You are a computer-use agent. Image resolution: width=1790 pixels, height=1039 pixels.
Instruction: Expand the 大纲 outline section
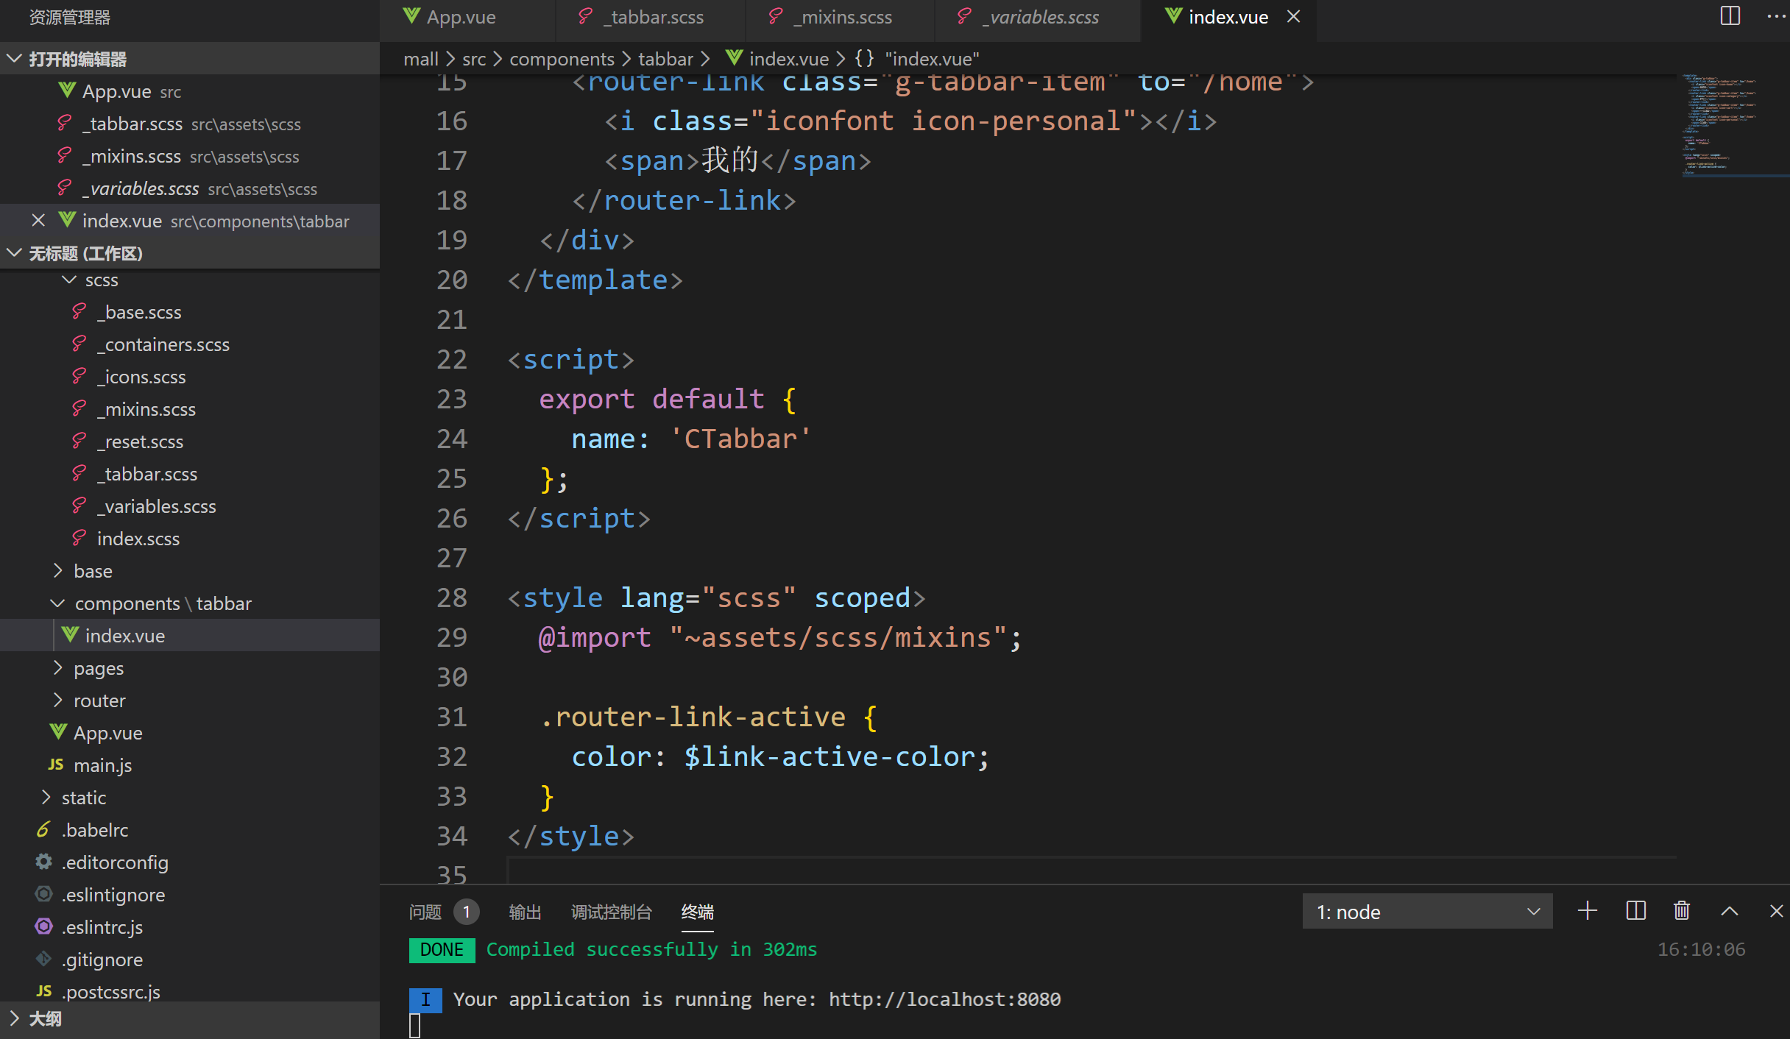(x=190, y=1019)
